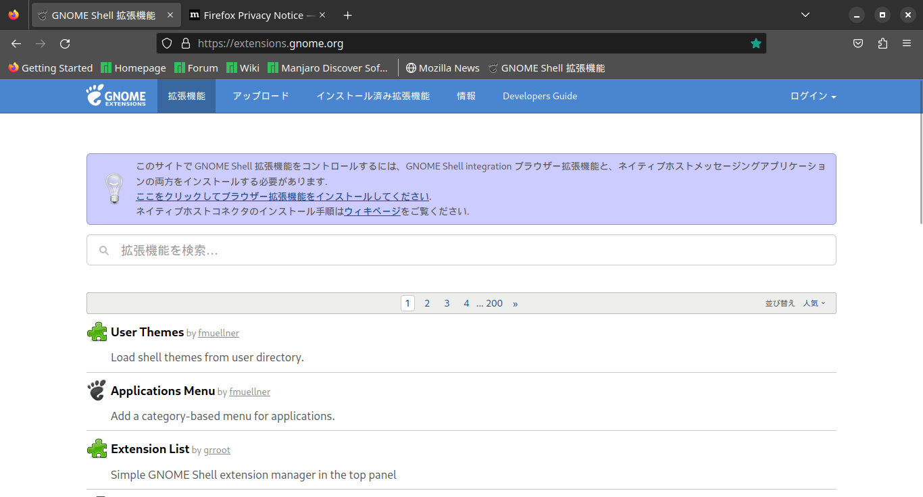The image size is (923, 497).
Task: Go to results page 3
Action: pos(447,303)
